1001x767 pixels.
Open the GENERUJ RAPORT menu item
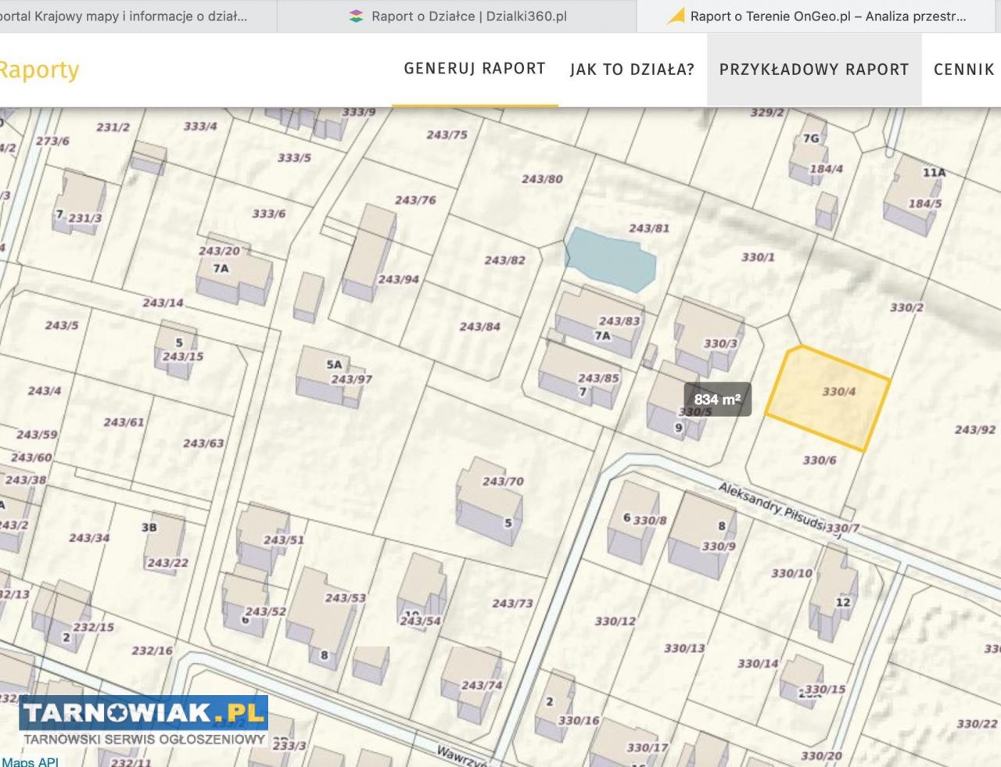click(475, 69)
